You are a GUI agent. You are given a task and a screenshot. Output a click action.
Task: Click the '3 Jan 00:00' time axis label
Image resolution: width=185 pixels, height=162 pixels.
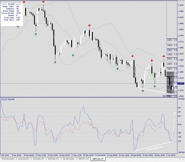pyautogui.click(x=171, y=155)
